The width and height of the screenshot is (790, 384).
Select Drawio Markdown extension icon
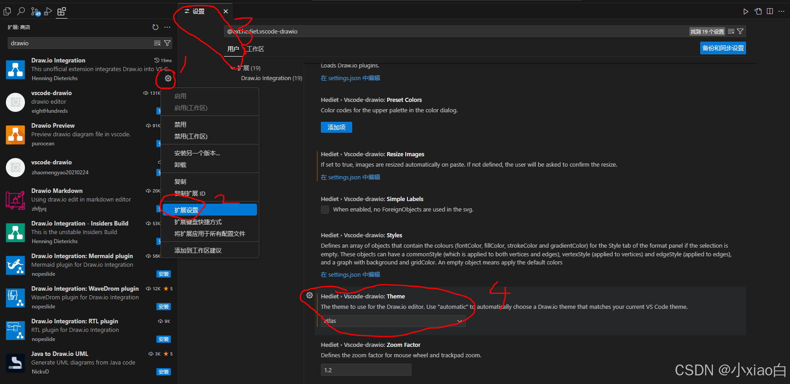click(x=15, y=200)
